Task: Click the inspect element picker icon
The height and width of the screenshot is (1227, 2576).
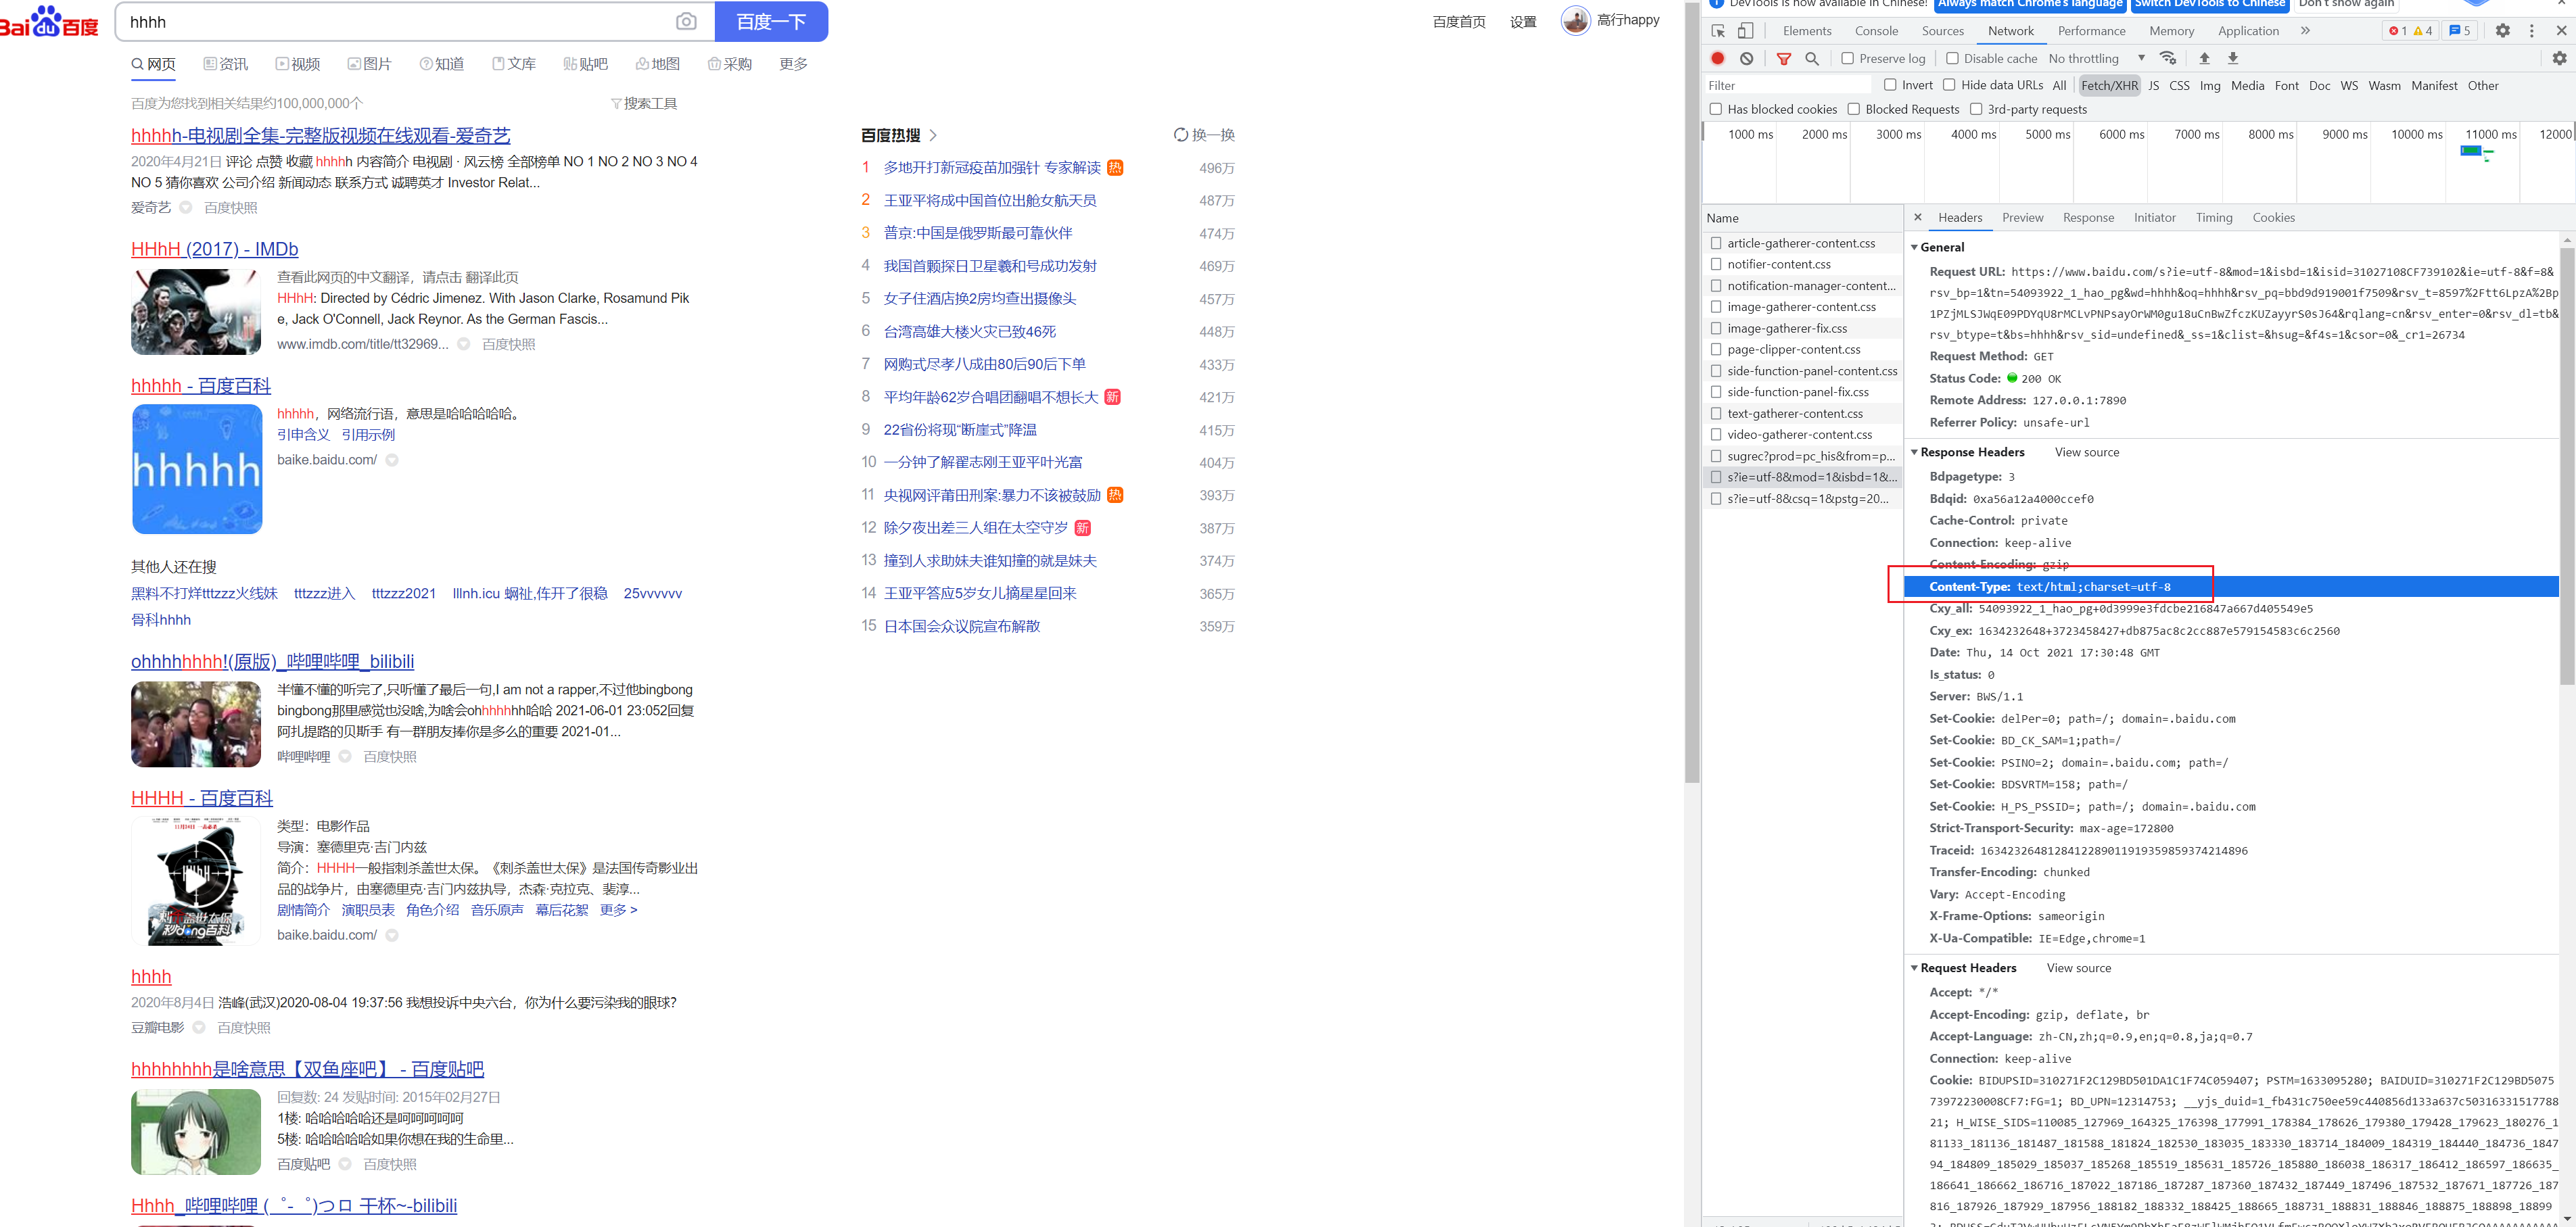Action: pyautogui.click(x=1718, y=31)
